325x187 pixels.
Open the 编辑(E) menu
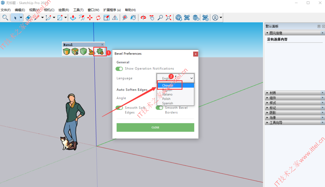pos(20,10)
